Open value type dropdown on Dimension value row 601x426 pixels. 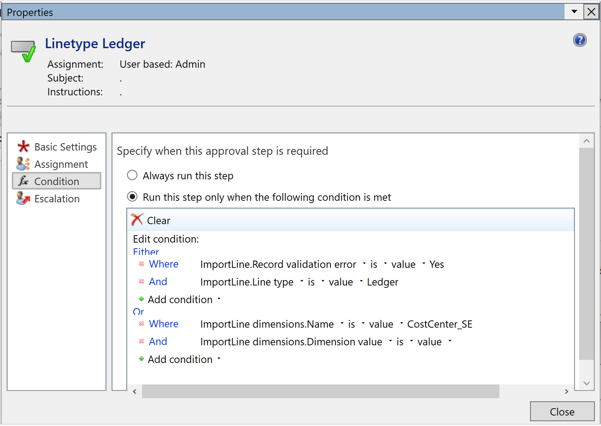450,341
